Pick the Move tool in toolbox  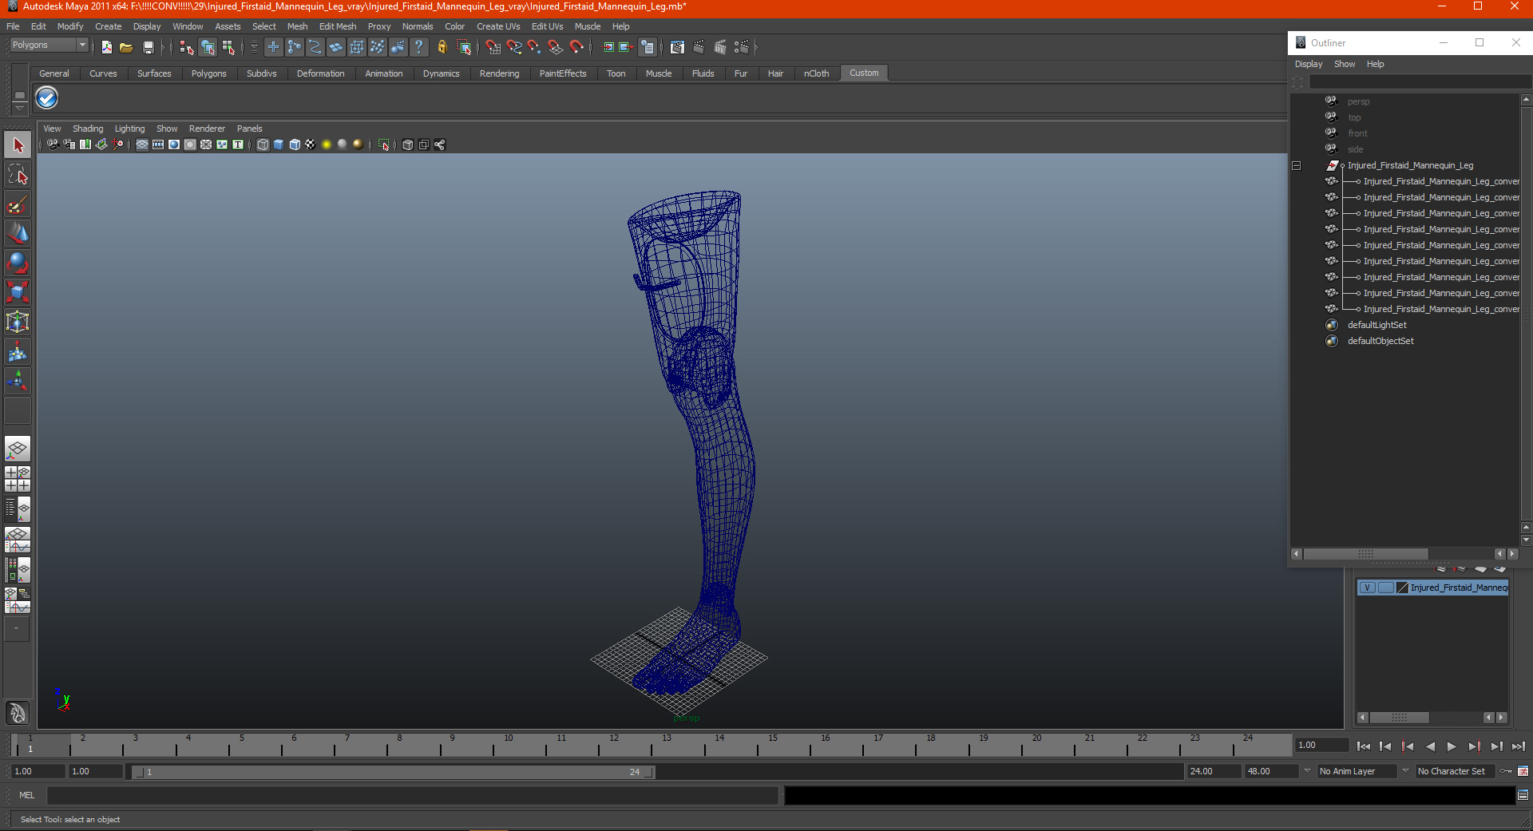[x=18, y=233]
